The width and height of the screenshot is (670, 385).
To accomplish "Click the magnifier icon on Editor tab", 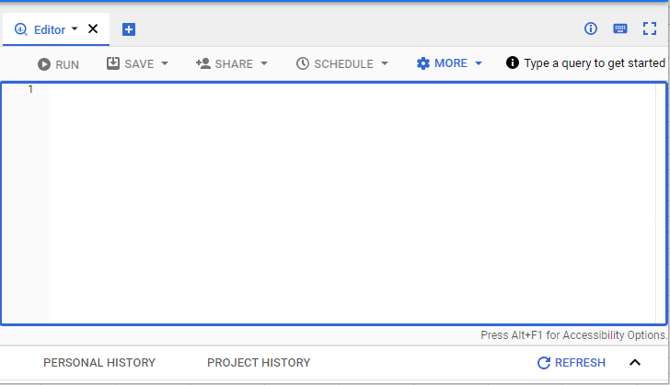I will coord(21,29).
